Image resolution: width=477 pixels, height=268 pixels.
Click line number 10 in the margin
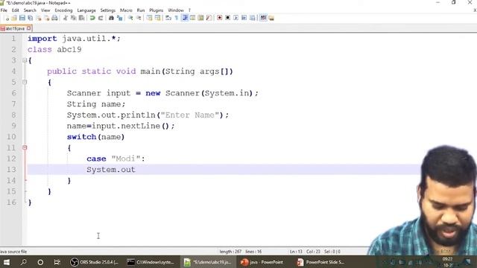tap(11, 137)
